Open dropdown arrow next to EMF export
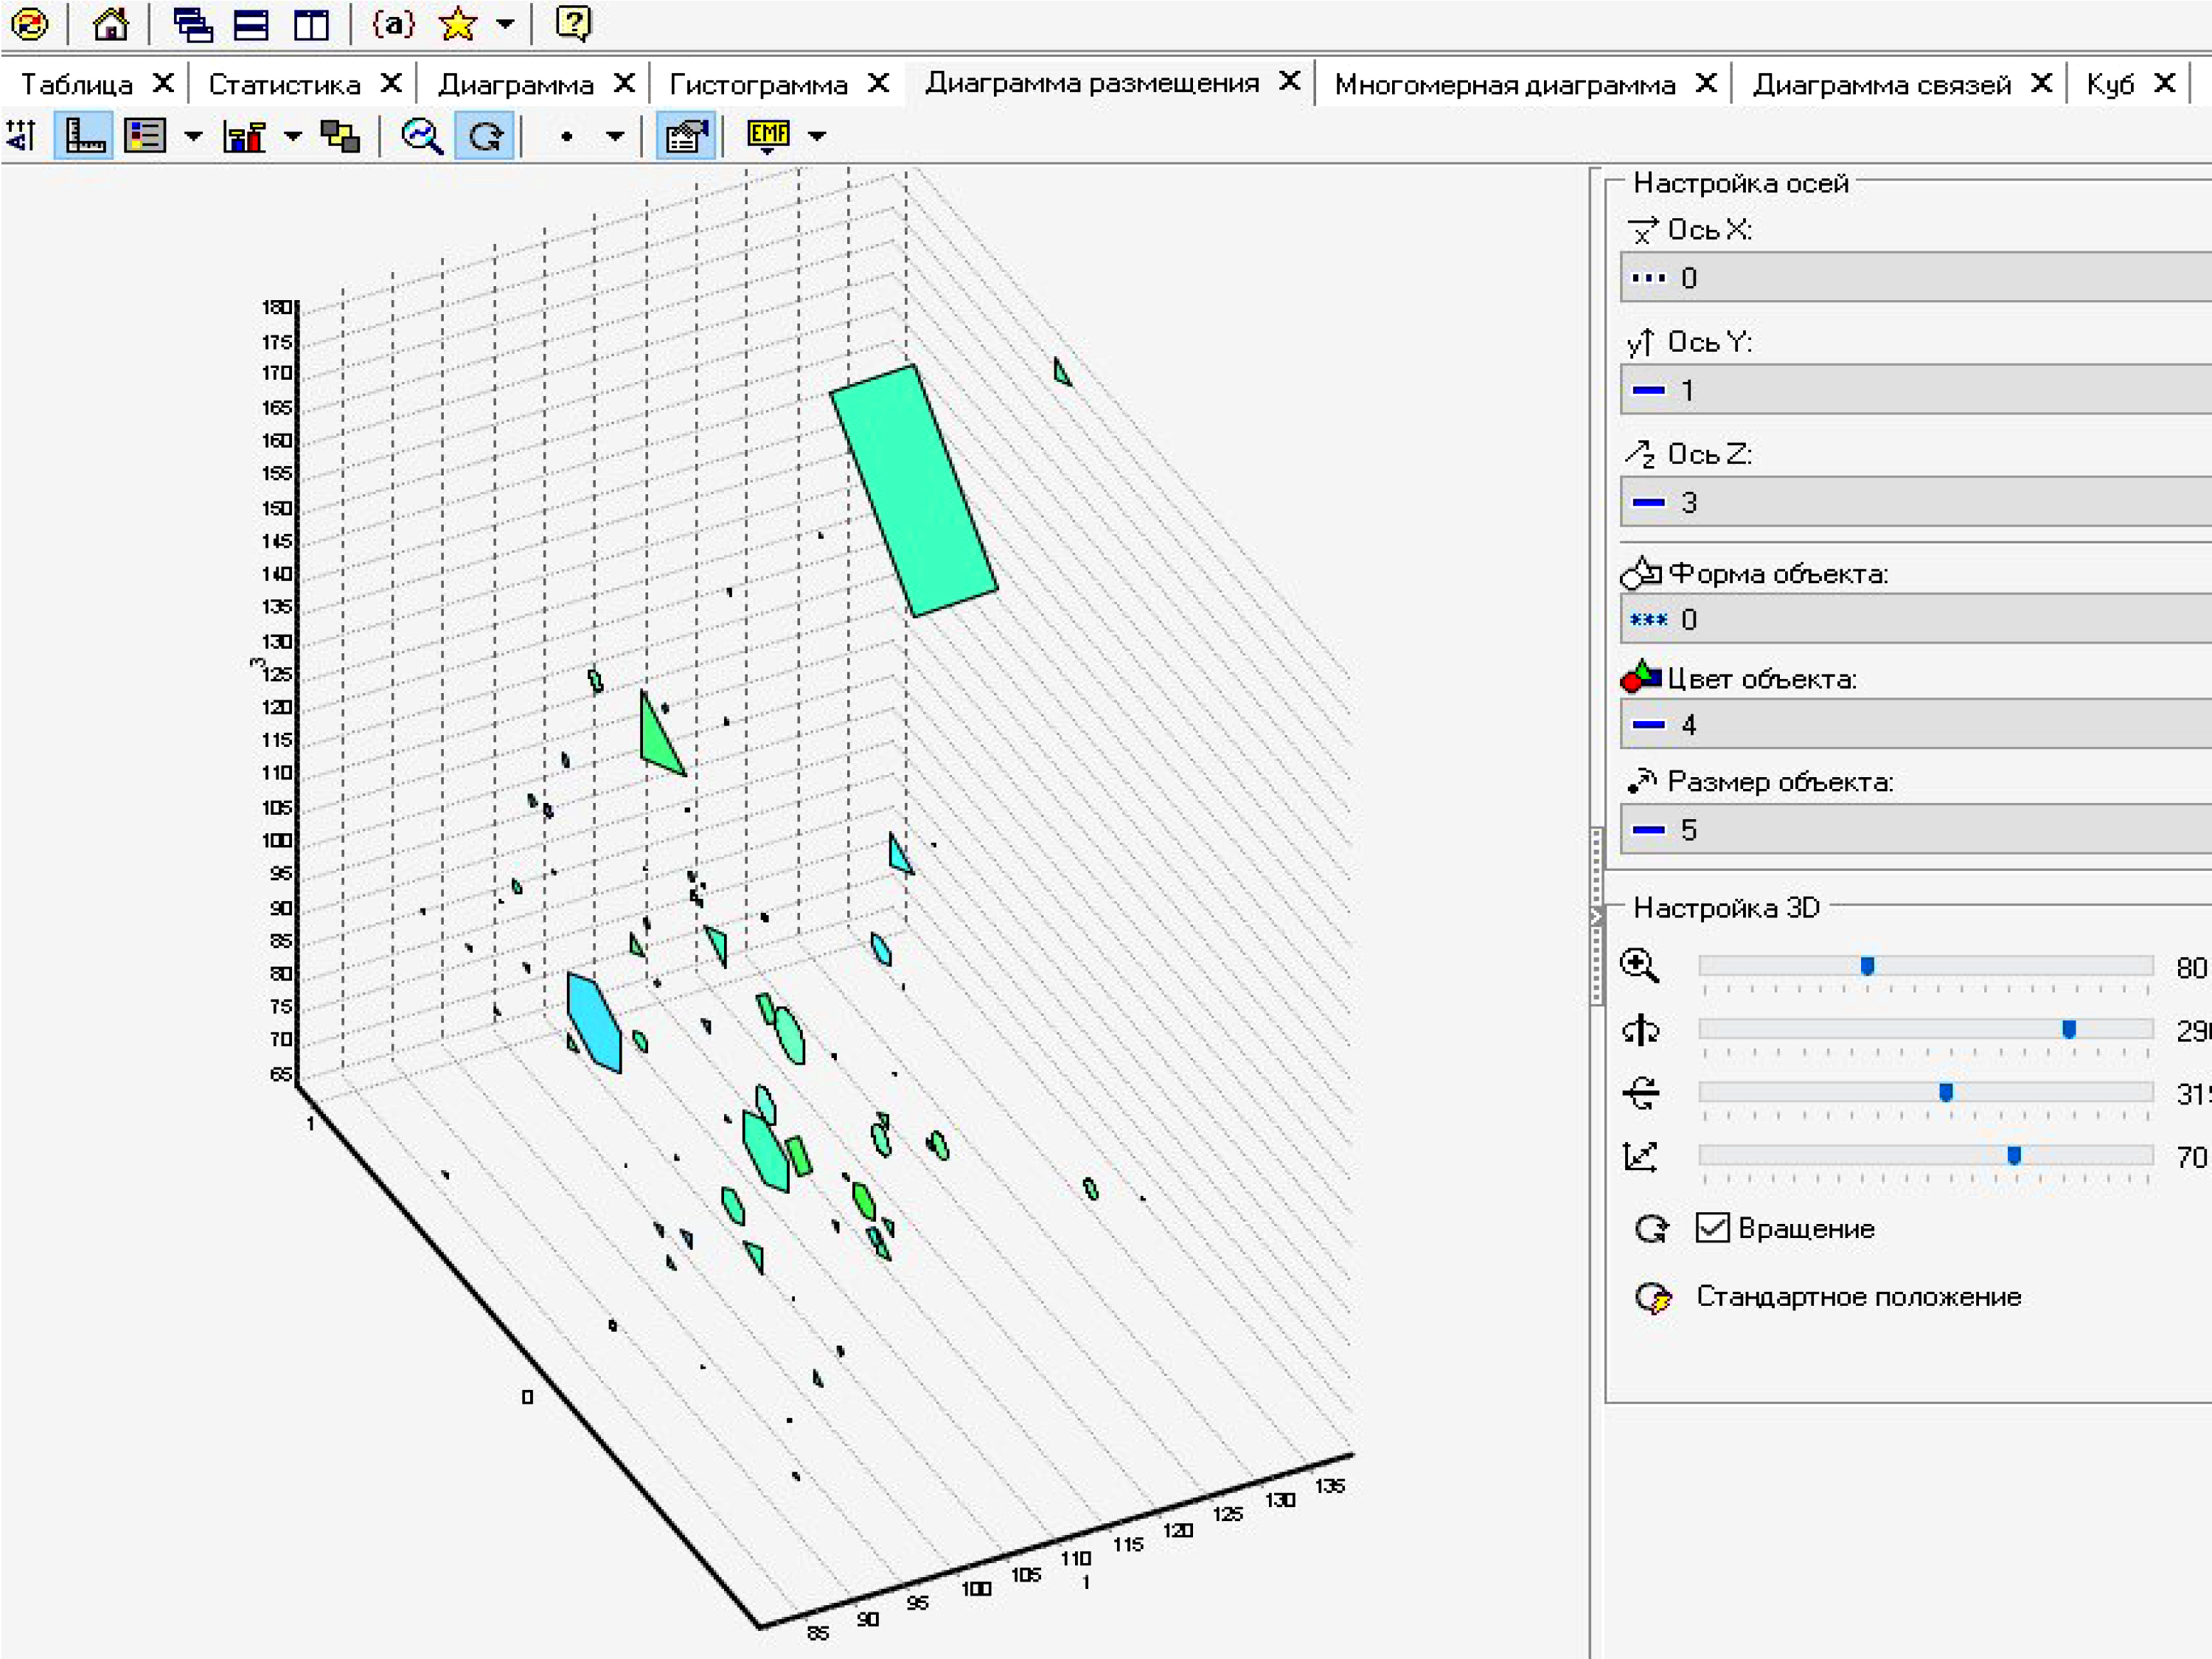 pyautogui.click(x=817, y=136)
